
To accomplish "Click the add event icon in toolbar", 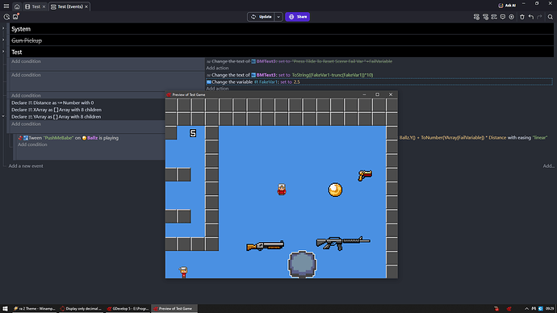I will coord(476,17).
